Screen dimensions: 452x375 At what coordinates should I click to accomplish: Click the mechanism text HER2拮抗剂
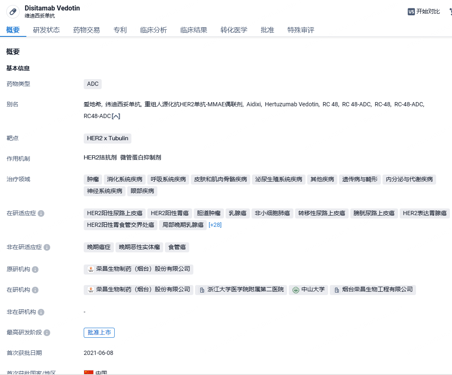click(100, 158)
